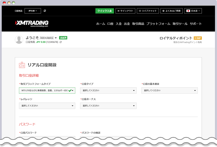This screenshot has width=217, height=147.
Task: Open the 取引プラットフォームタイプ dropdown showing MT5
Action: [x=47, y=90]
